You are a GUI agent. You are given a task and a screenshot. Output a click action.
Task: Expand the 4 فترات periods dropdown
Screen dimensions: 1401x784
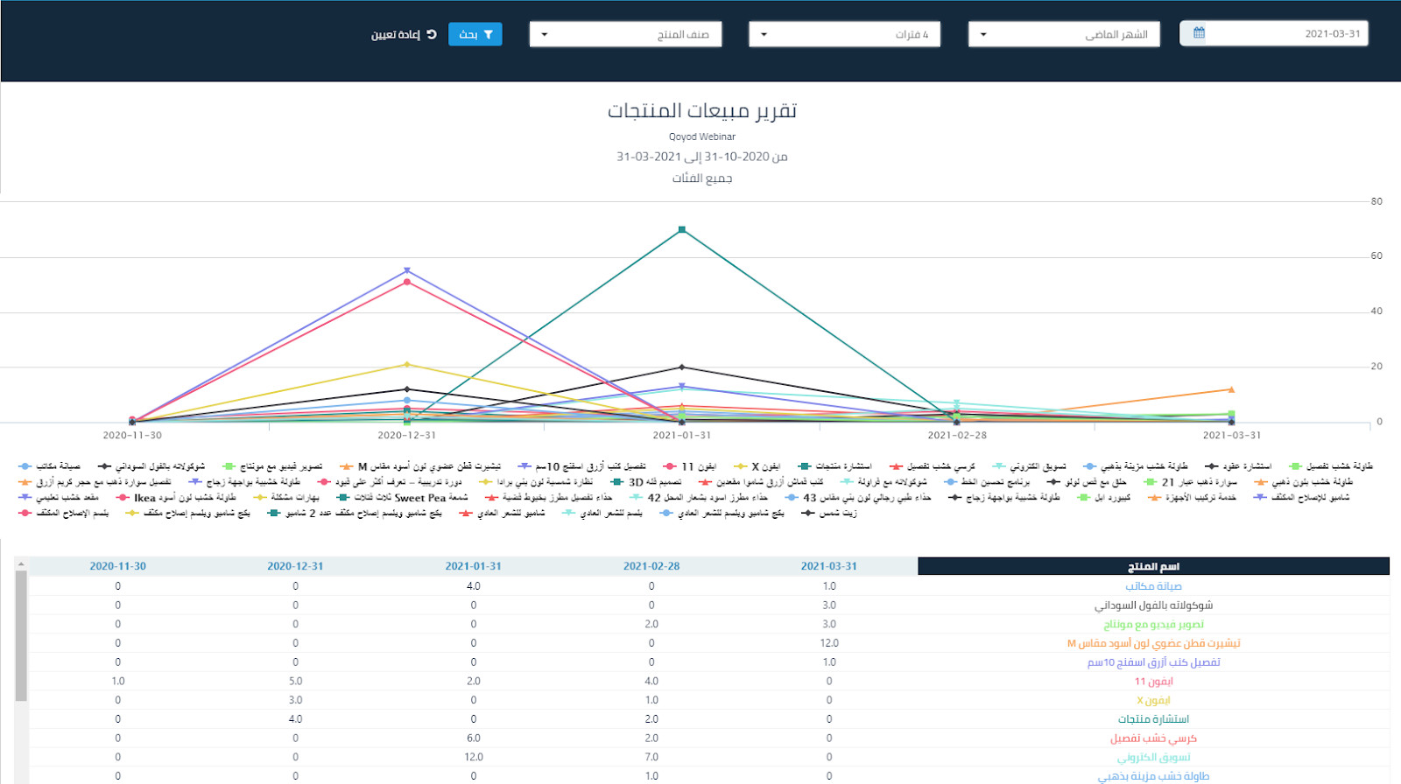tap(844, 34)
